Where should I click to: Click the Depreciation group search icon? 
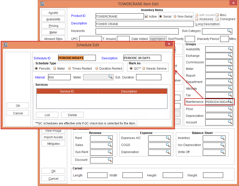(230, 115)
